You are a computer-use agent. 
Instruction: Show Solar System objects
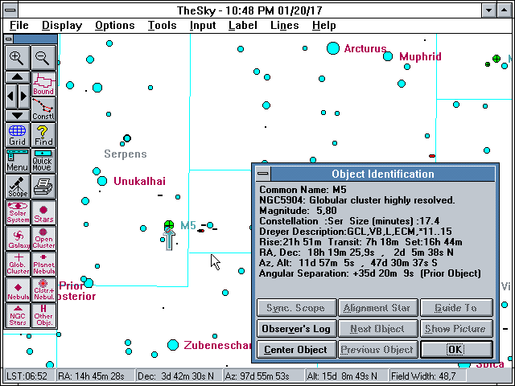(18, 212)
